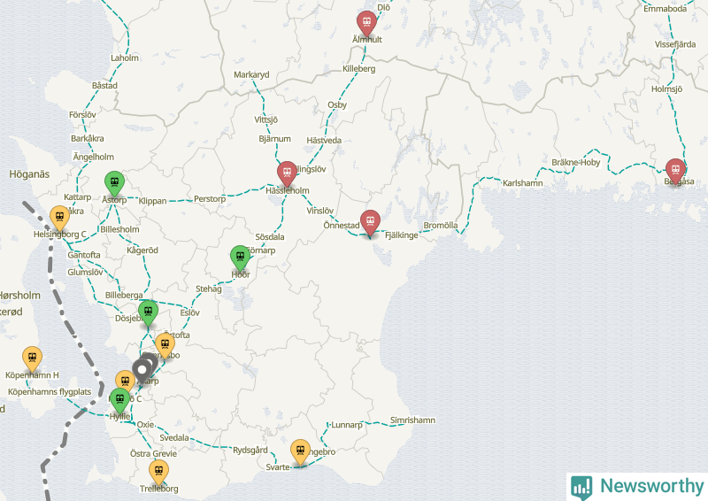The image size is (708, 501).
Task: Open the yellow train marker at Helsingborg C
Action: [59, 218]
